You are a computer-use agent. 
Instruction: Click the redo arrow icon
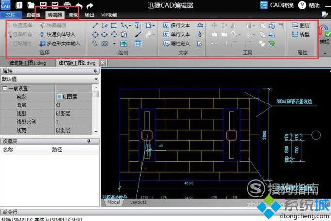point(90,6)
